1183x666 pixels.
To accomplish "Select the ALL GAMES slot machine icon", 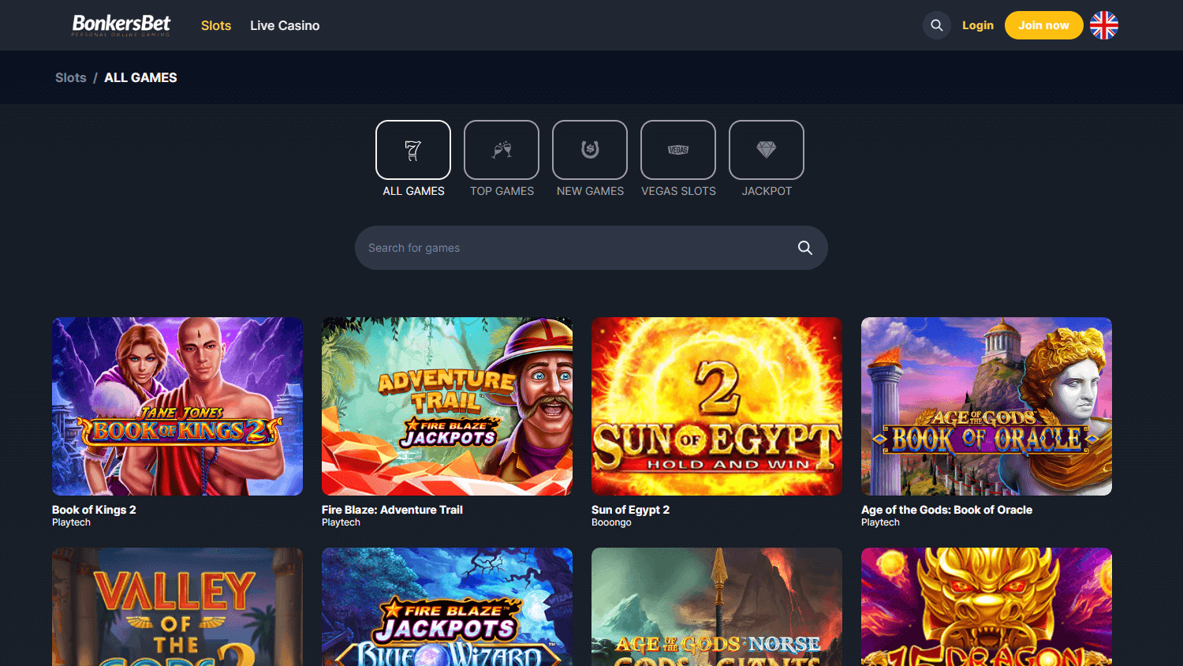I will pyautogui.click(x=413, y=149).
